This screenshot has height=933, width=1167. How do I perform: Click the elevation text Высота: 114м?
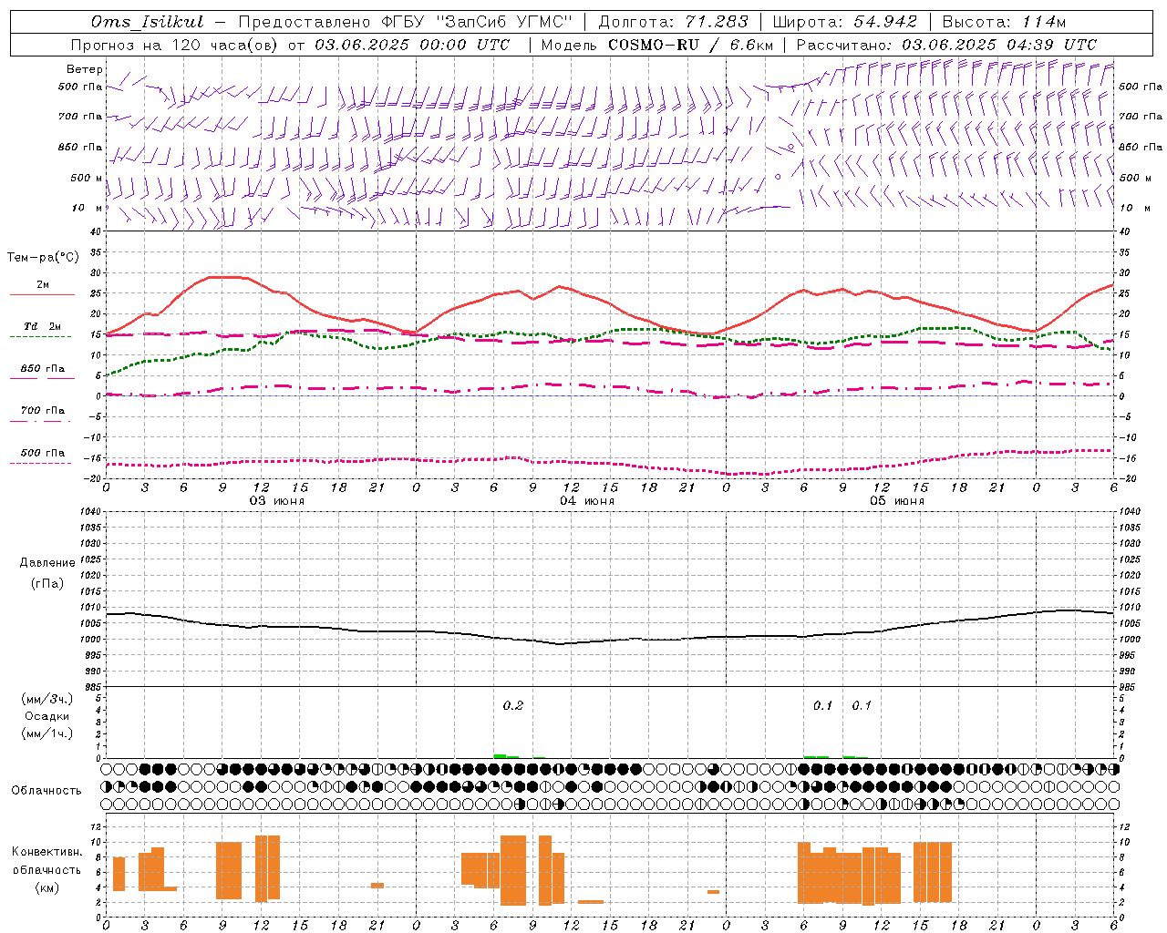1005,22
